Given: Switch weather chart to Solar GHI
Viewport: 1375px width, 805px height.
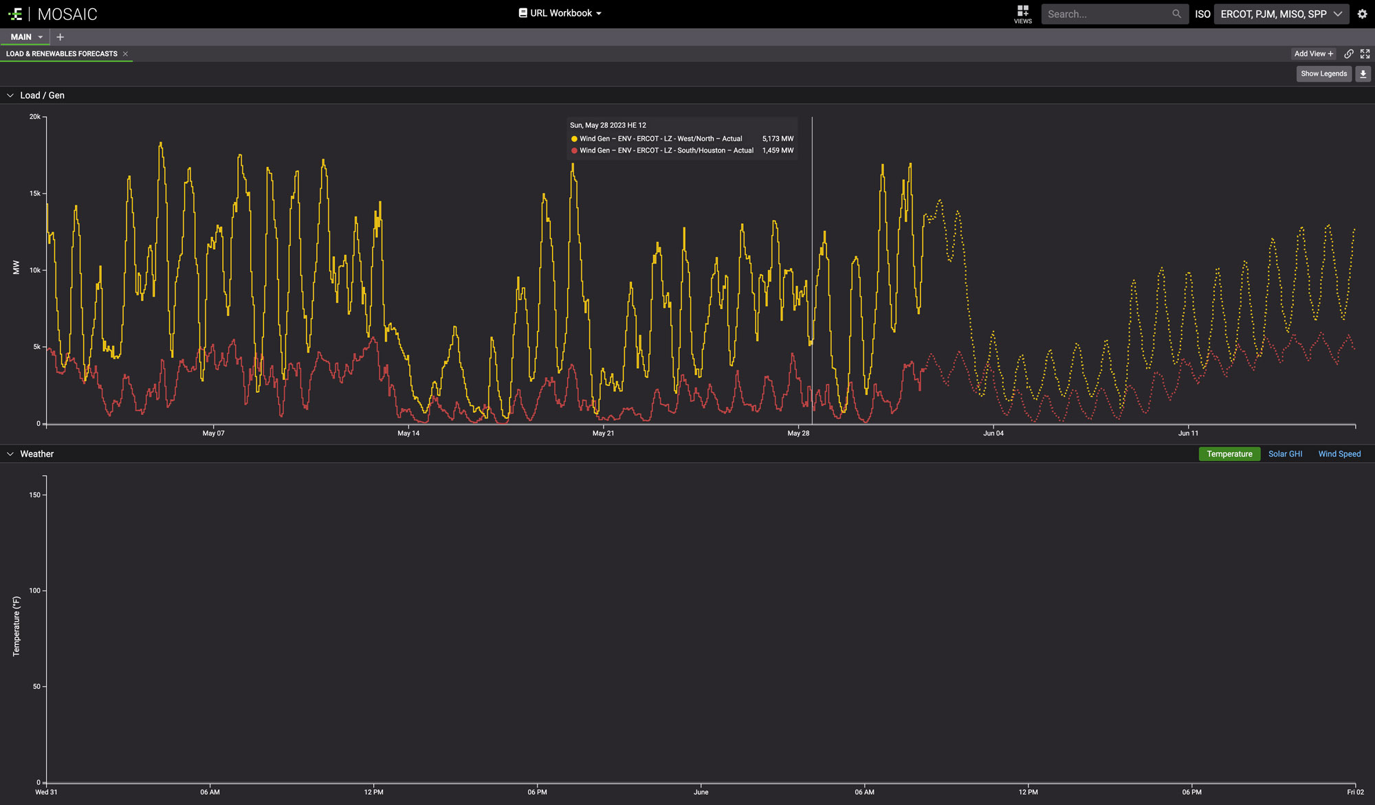Looking at the screenshot, I should tap(1285, 454).
